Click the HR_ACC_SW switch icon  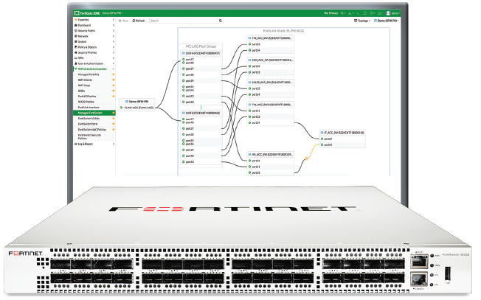[249, 155]
